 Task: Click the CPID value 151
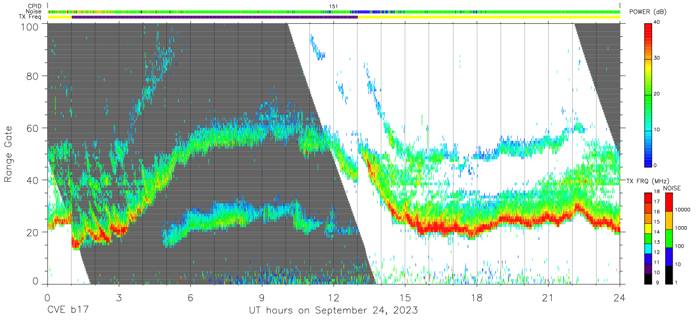point(333,6)
